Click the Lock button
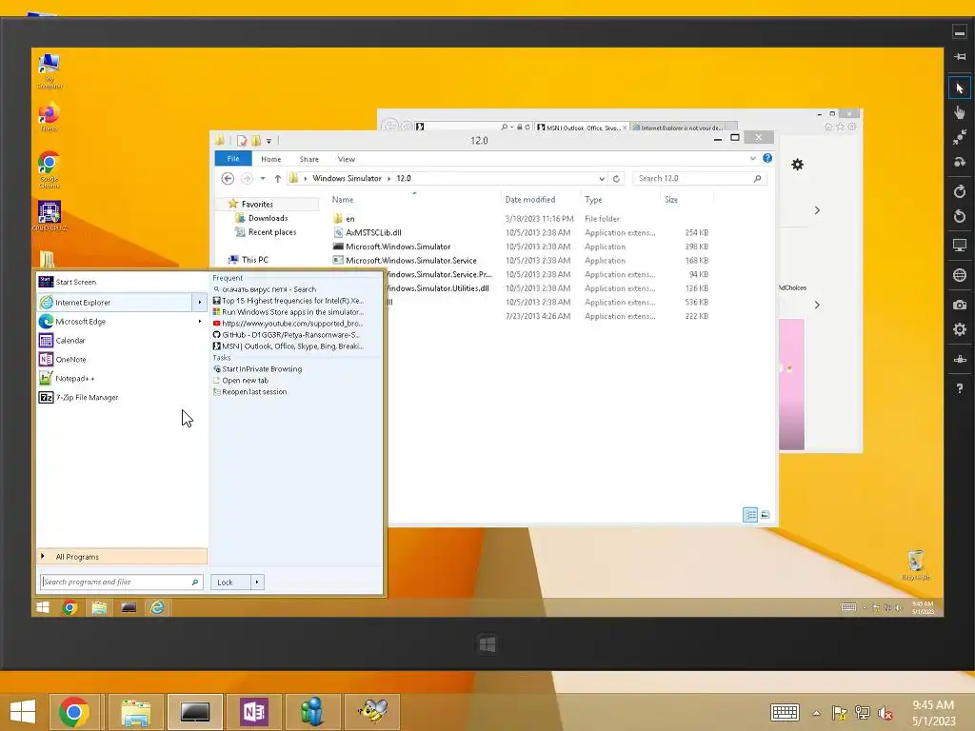 (x=230, y=582)
